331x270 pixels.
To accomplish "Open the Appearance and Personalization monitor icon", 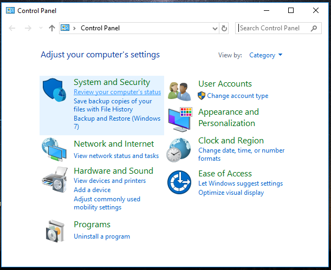I will [180, 119].
